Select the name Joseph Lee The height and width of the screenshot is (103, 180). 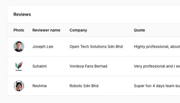tap(43, 47)
